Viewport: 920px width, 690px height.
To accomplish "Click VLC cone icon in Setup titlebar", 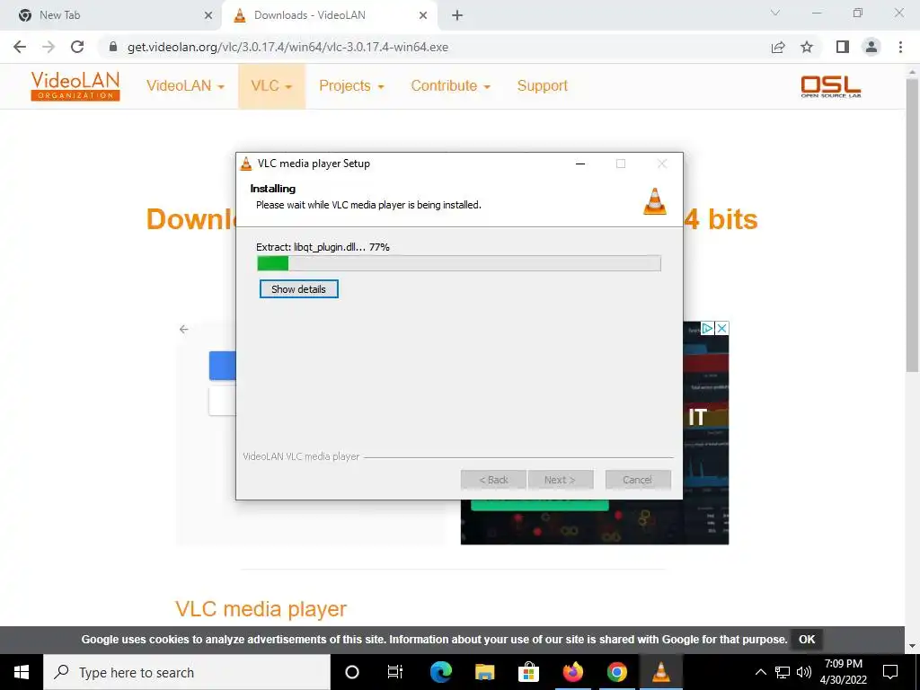I will coord(246,164).
